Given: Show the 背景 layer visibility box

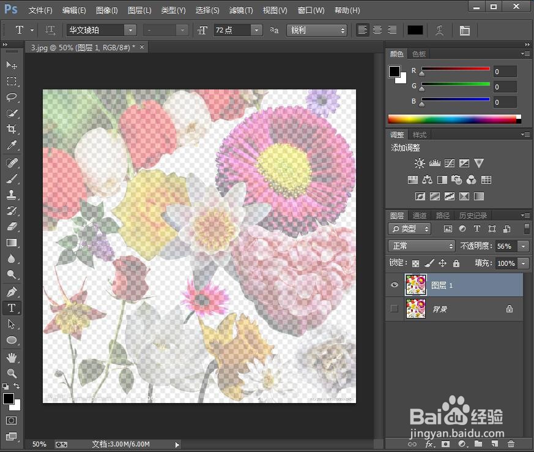Looking at the screenshot, I should [395, 309].
